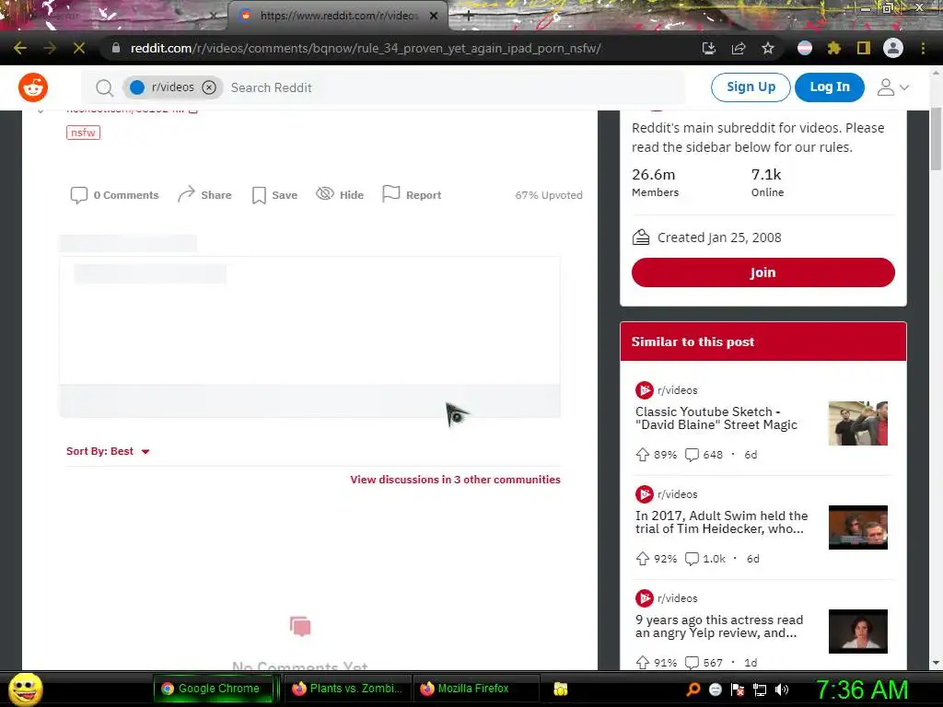Open the Chrome three-dot menu
943x707 pixels.
pyautogui.click(x=923, y=48)
